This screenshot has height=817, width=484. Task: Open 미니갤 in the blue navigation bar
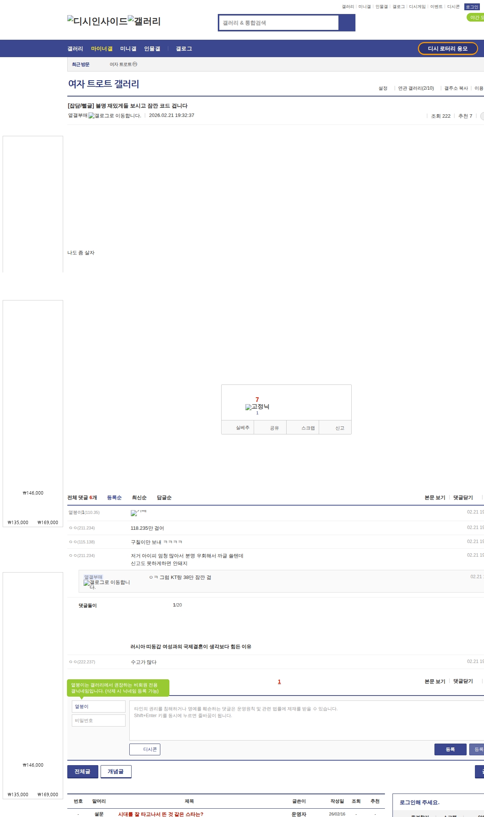pyautogui.click(x=128, y=49)
